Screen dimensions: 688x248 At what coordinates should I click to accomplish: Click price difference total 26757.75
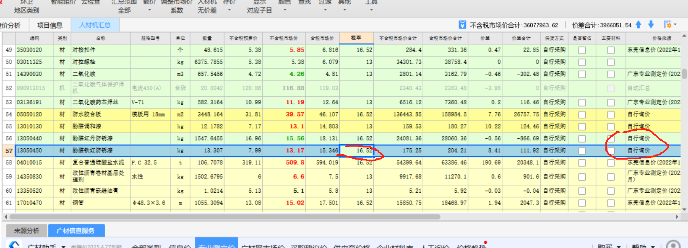[x=521, y=114]
